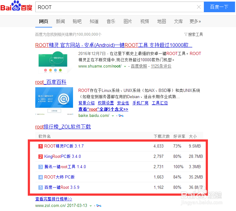
Task: Click rank badge 2 beside KingRootPC版
Action: click(x=41, y=157)
